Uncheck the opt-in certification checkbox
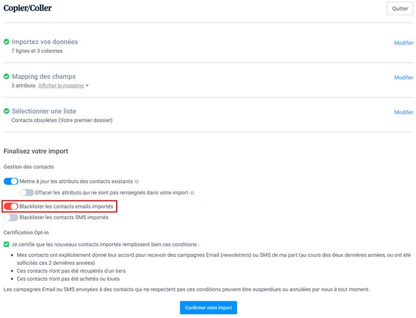The width and height of the screenshot is (416, 318). click(6, 244)
